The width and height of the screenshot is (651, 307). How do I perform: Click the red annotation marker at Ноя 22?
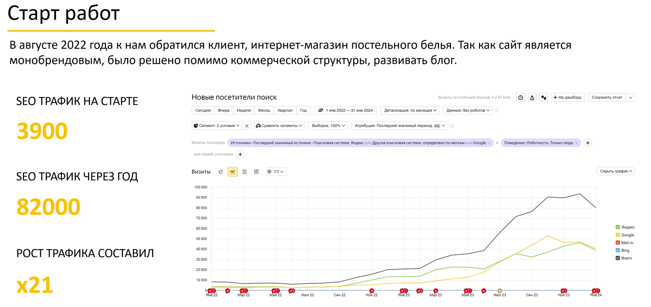[372, 291]
